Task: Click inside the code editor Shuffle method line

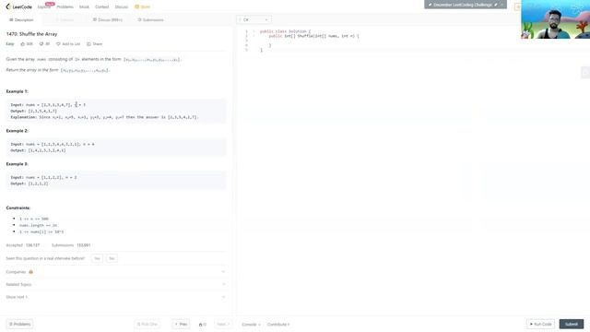Action: pos(313,36)
